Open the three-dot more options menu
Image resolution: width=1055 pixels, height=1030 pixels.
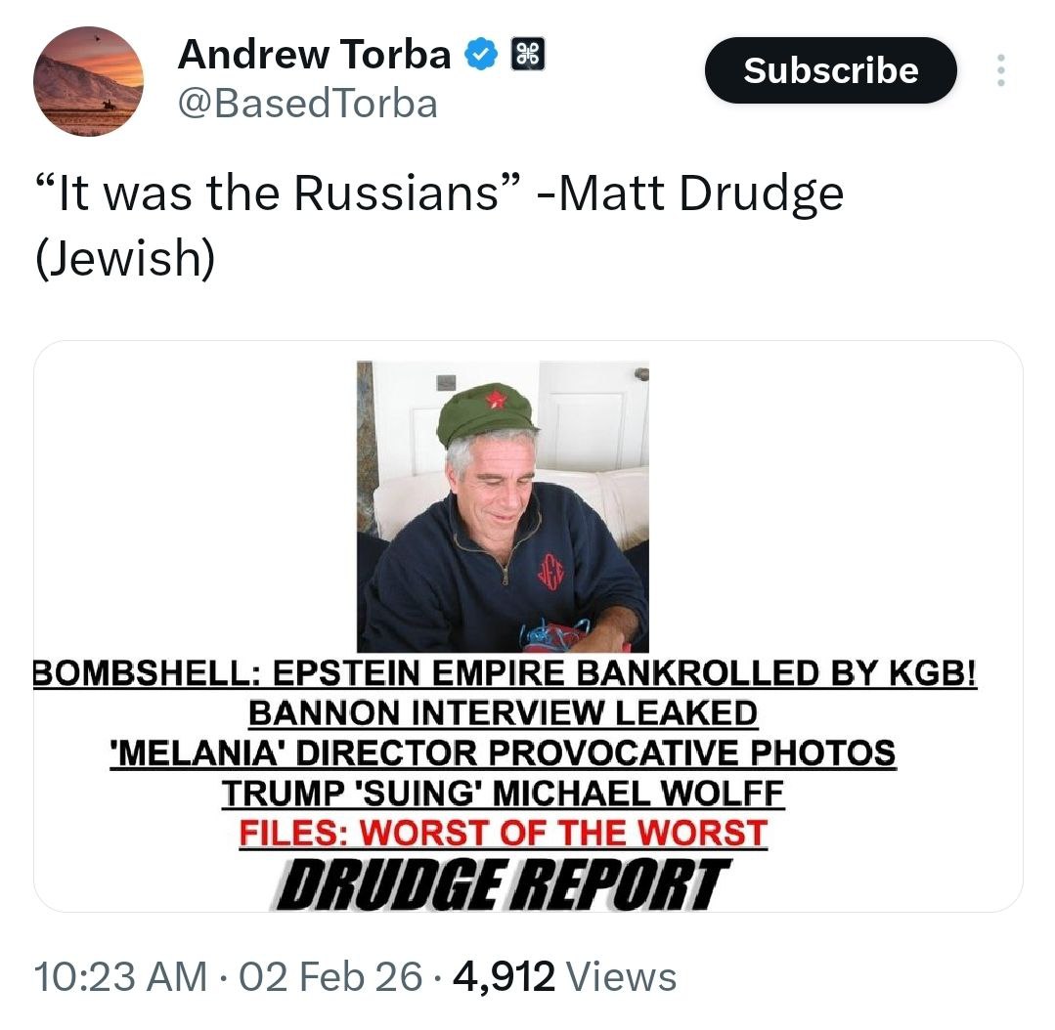click(x=1001, y=70)
